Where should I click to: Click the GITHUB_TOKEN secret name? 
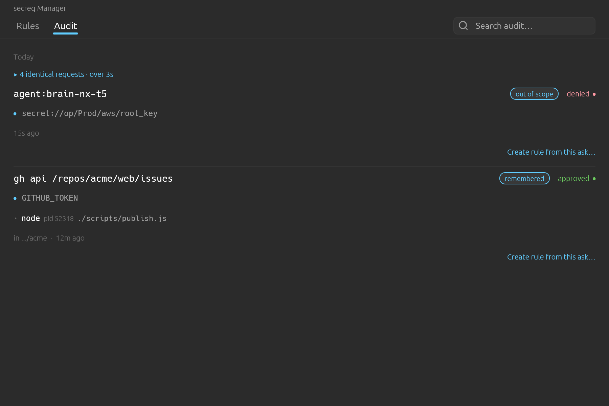tap(50, 198)
